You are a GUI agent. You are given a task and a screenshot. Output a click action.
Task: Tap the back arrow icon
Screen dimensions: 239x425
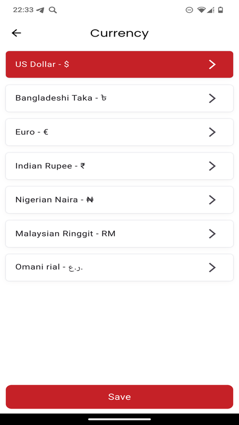16,33
